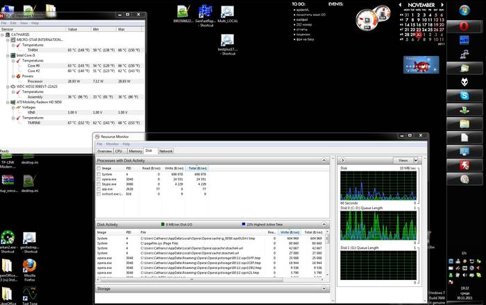
Task: Collapse the ATI Mobility Radeon HD 5850 node
Action: [x=8, y=102]
